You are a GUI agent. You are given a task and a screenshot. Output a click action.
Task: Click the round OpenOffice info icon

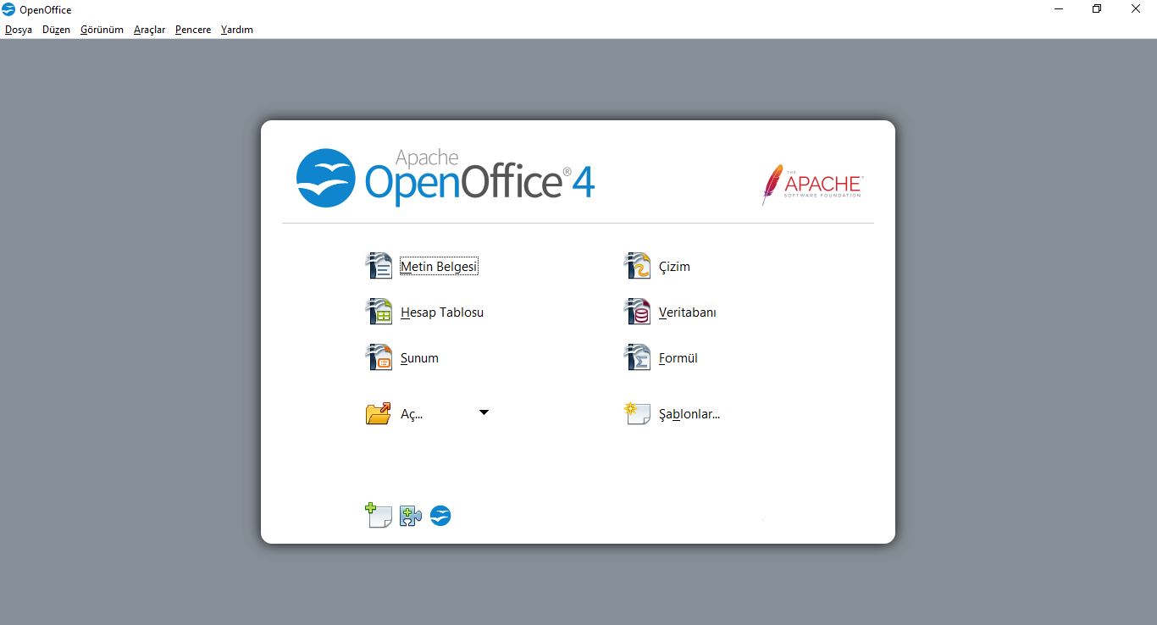point(440,516)
